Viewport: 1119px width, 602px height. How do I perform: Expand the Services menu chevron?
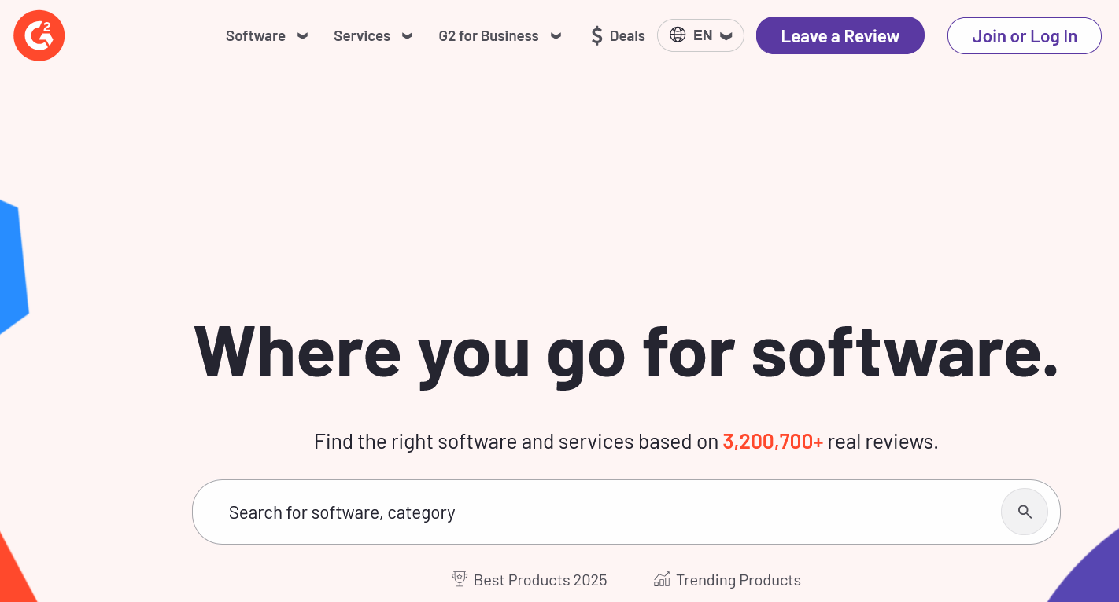click(x=407, y=36)
